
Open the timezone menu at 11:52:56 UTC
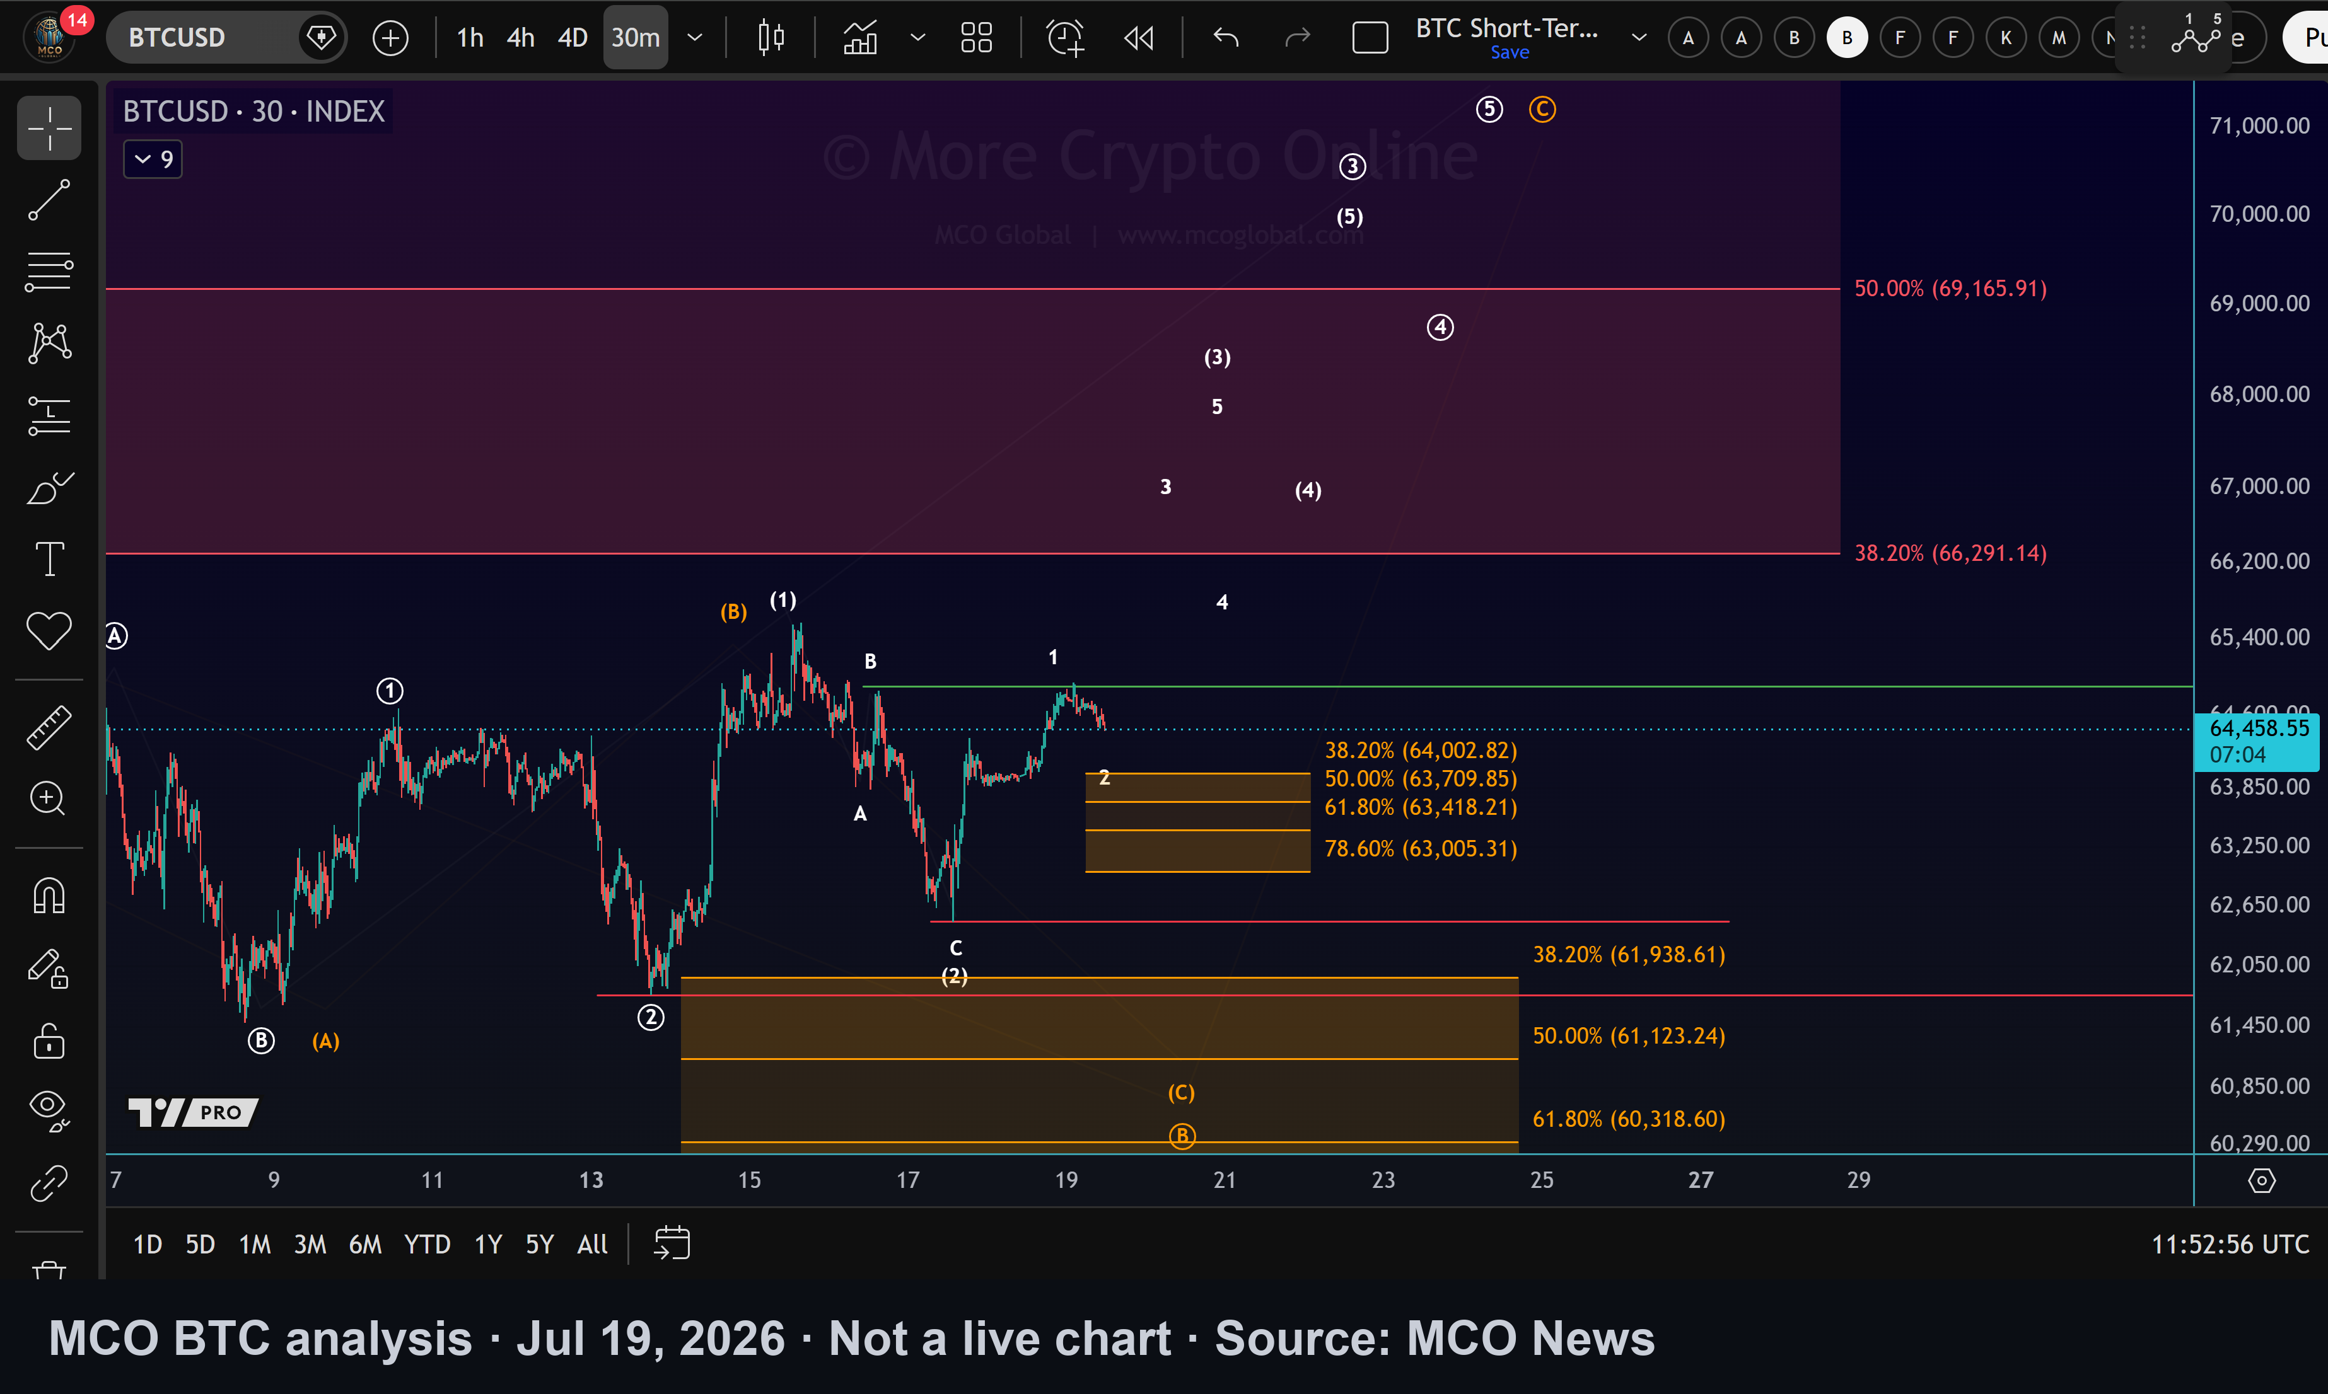click(2229, 1245)
